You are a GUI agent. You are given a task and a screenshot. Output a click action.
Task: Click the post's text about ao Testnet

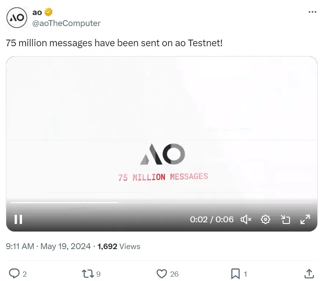pos(114,43)
